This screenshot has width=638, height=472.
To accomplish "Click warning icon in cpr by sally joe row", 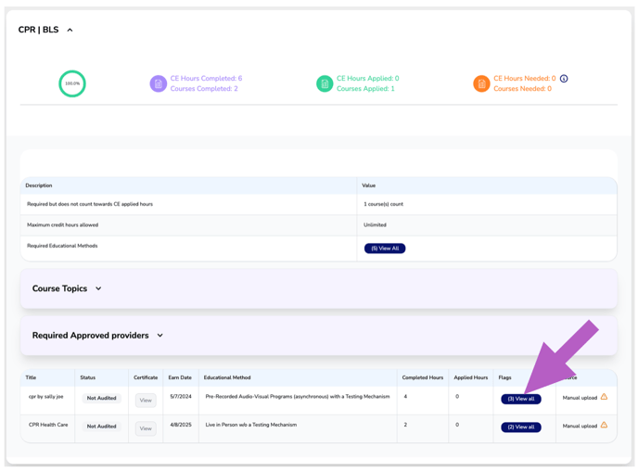I will point(604,397).
